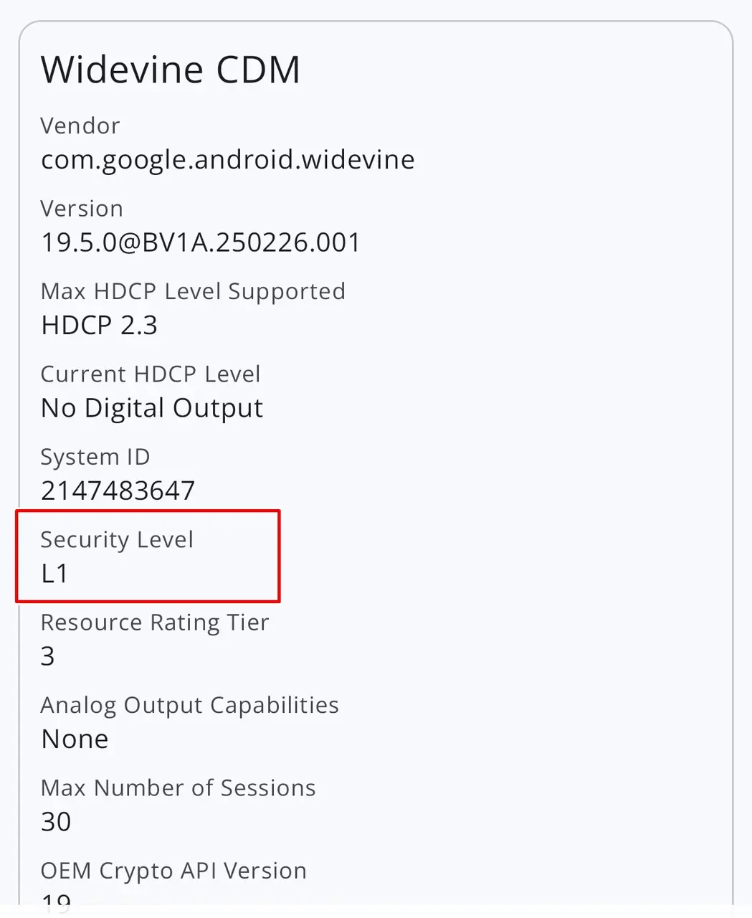Click the Current HDCP Level label
752x918 pixels.
coord(151,374)
